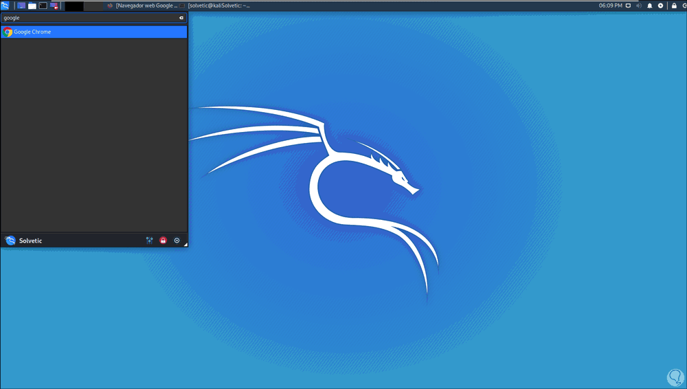The image size is (687, 389).
Task: Open settings manager sliders icon
Action: click(x=149, y=241)
